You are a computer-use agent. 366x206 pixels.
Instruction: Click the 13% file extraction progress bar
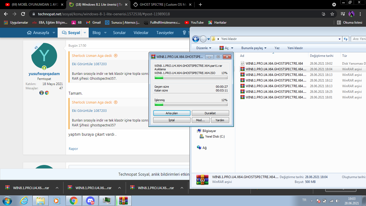(191, 78)
